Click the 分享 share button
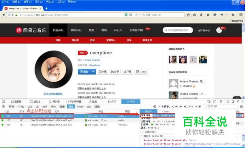The width and height of the screenshot is (245, 148). [x=115, y=72]
